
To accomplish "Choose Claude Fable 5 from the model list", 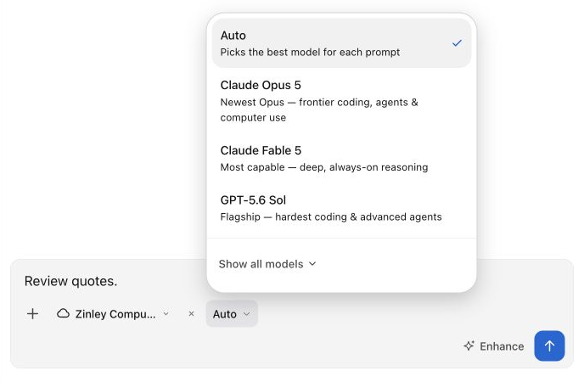I will pos(341,158).
